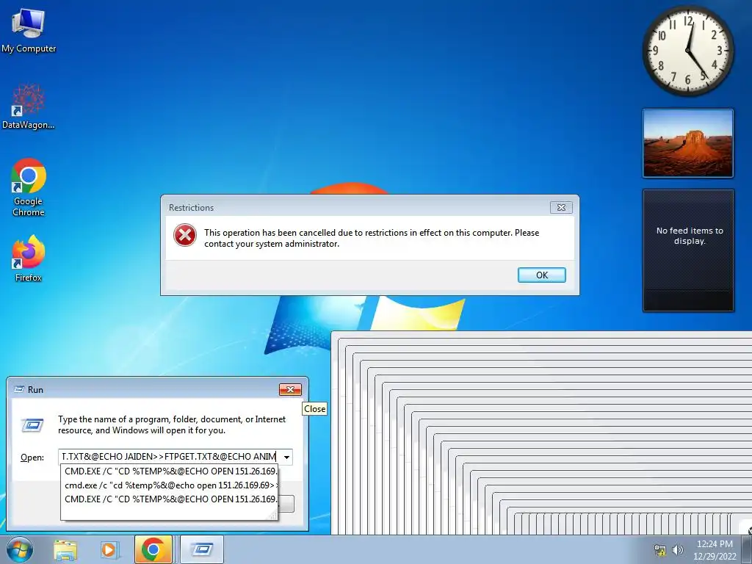Launch the Firefox desktop shortcut
This screenshot has width=752, height=564.
29,258
